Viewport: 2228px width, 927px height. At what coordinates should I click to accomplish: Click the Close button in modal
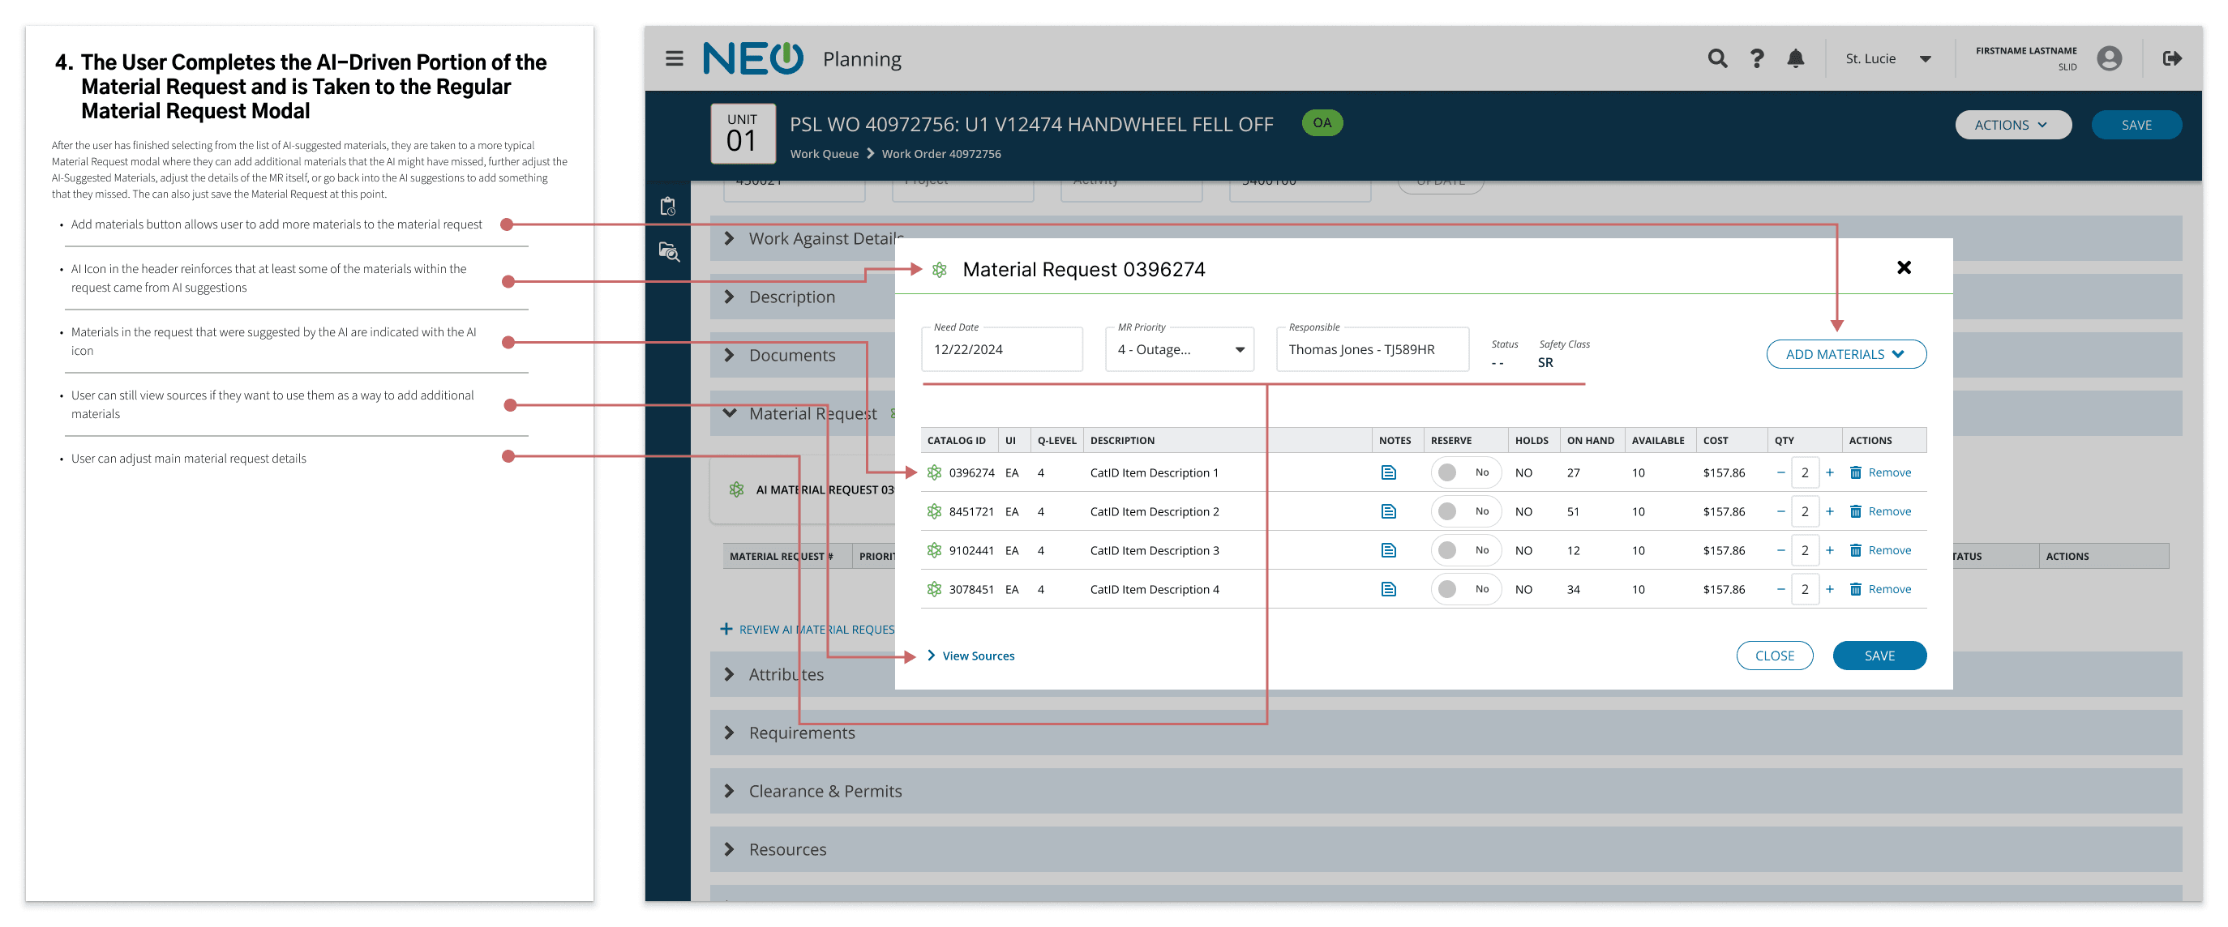point(1774,656)
